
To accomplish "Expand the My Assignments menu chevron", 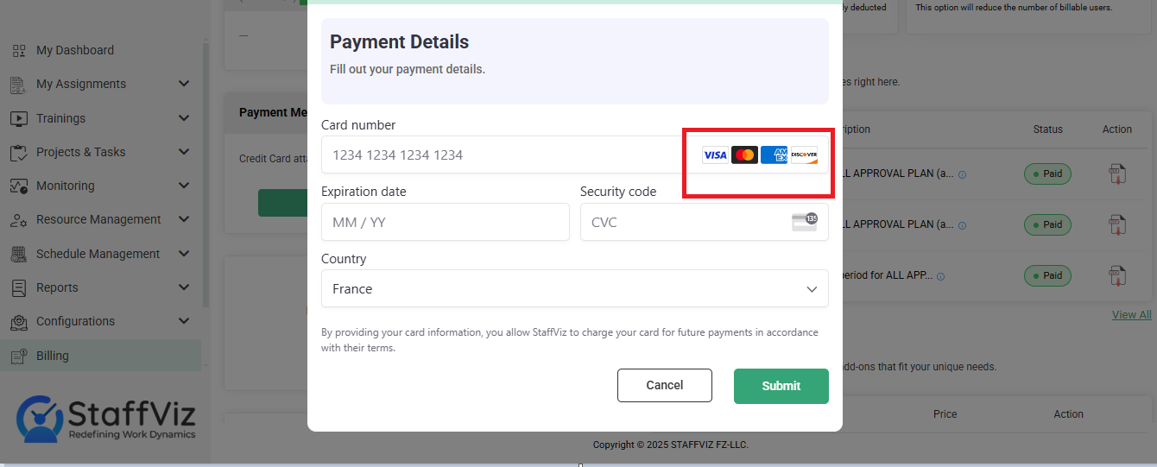I will click(x=184, y=84).
